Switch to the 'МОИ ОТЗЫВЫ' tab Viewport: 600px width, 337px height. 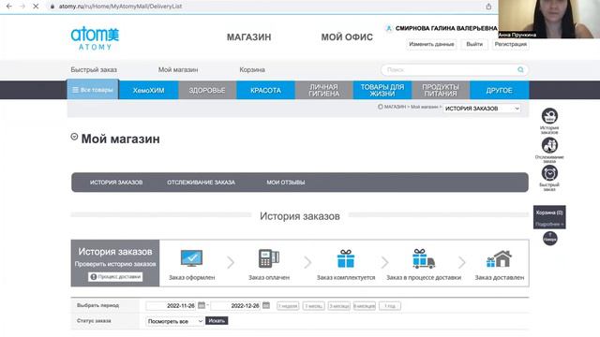click(286, 183)
